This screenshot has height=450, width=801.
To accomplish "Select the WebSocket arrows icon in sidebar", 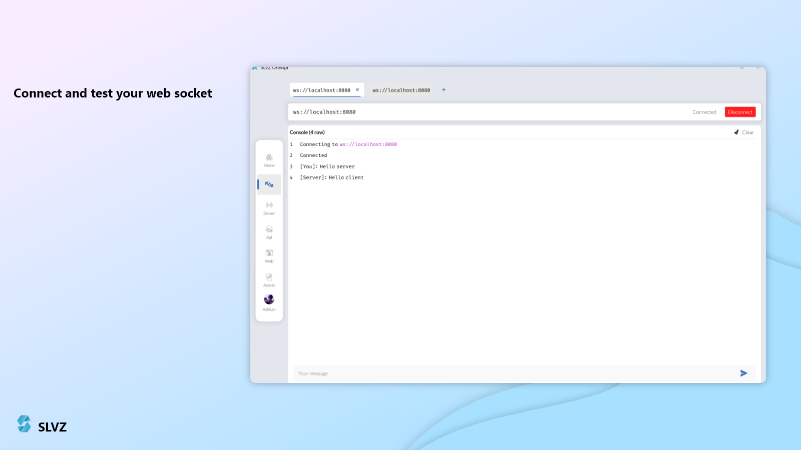I will (x=269, y=184).
